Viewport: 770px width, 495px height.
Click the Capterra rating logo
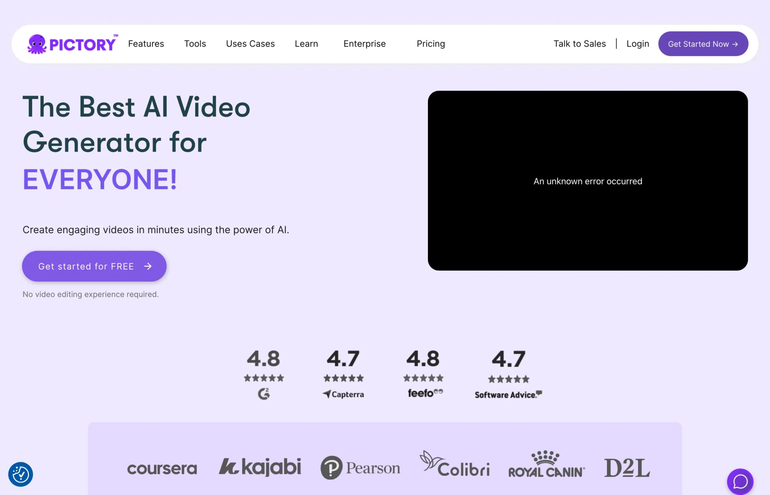(343, 394)
